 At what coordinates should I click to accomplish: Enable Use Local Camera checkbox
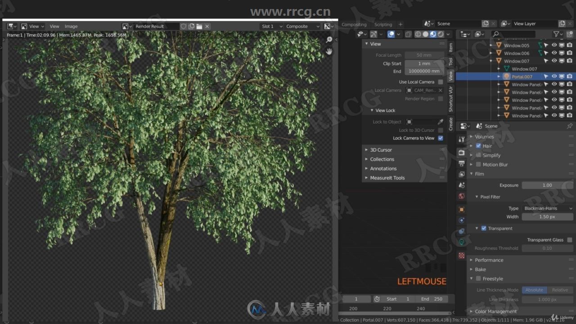[x=441, y=82]
